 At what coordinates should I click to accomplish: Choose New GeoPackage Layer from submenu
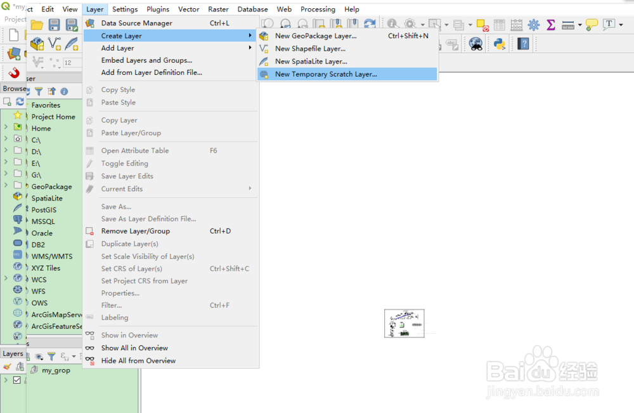point(347,36)
